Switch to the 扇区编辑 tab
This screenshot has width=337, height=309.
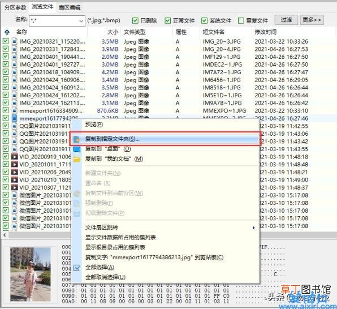pos(70,7)
